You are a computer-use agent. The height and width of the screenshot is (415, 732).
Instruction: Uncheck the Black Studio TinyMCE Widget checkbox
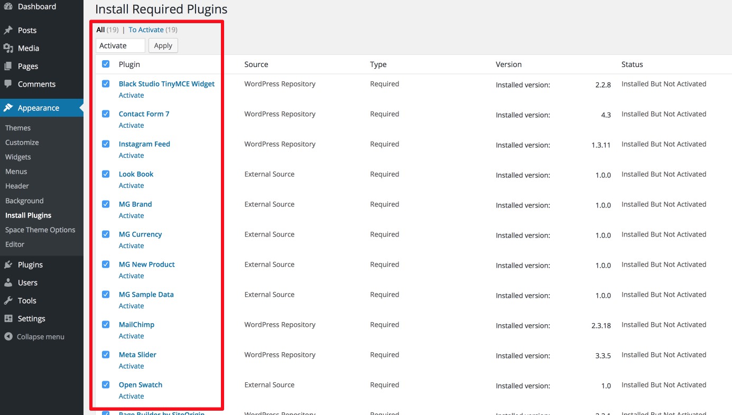pos(106,83)
